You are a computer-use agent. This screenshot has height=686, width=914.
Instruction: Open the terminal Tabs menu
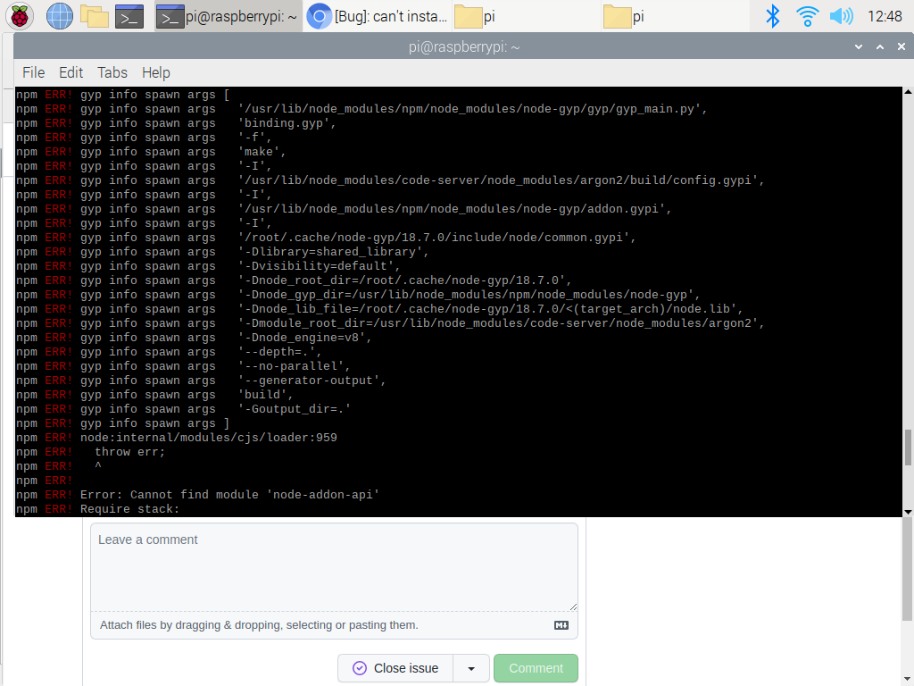[112, 72]
